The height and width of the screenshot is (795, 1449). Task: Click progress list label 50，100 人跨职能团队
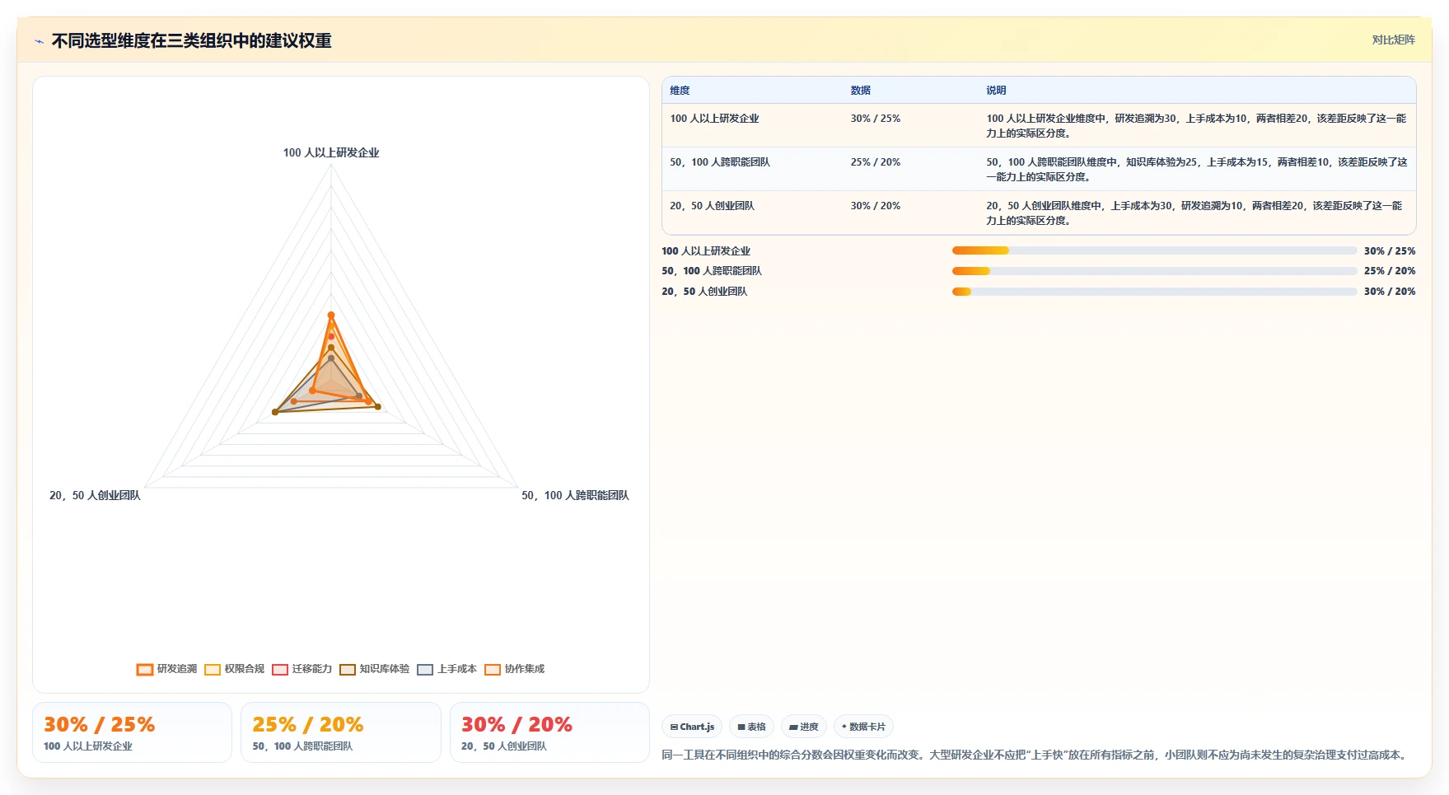(712, 271)
